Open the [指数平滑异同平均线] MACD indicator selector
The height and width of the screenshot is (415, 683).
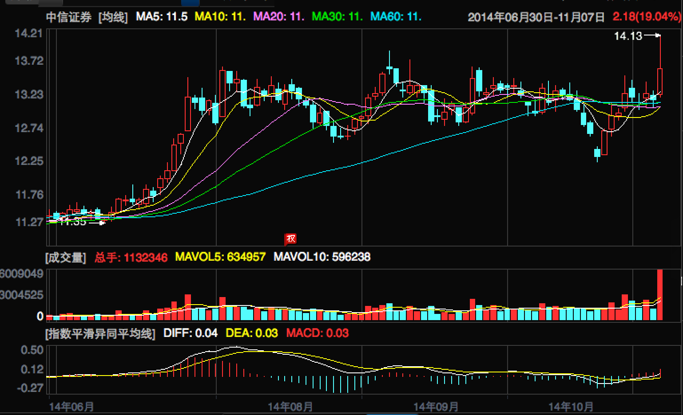pos(100,333)
